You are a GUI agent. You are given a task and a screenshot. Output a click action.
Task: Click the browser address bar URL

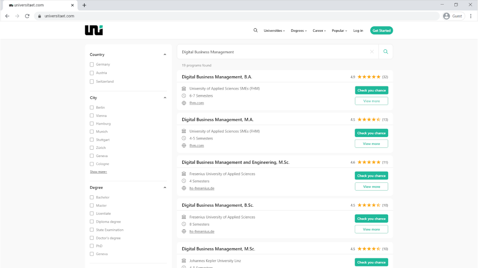59,16
